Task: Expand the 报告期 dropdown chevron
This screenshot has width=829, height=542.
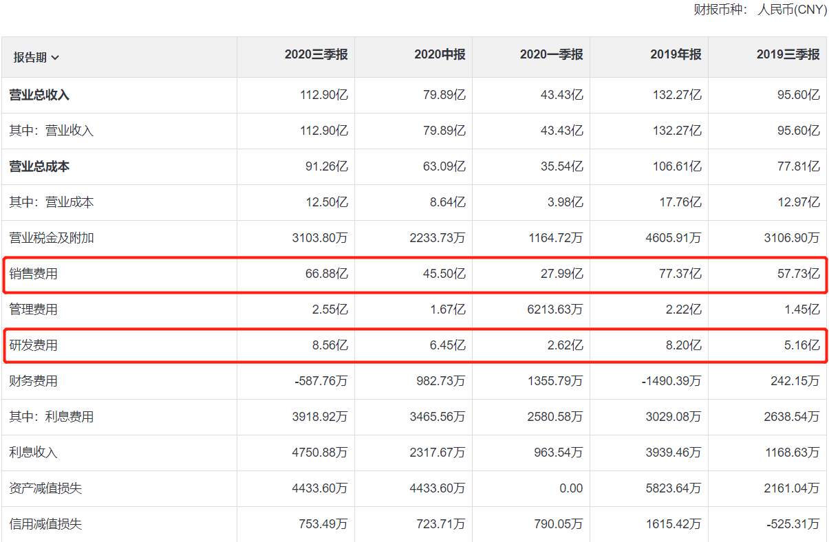Action: [55, 58]
